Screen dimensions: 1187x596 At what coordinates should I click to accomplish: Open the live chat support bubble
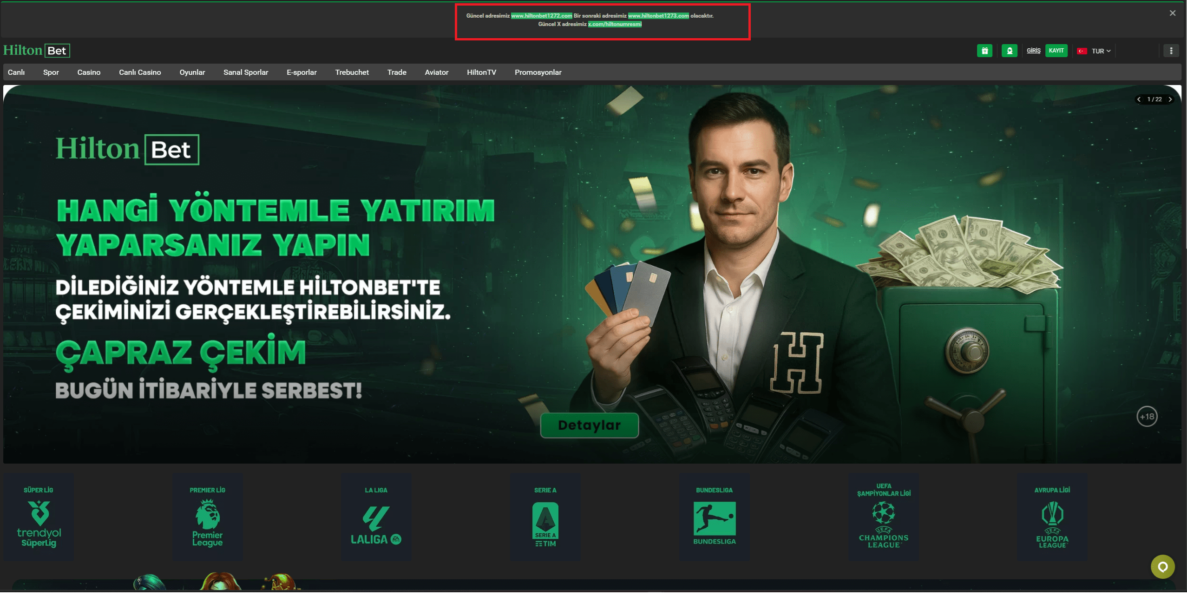[x=1162, y=567]
